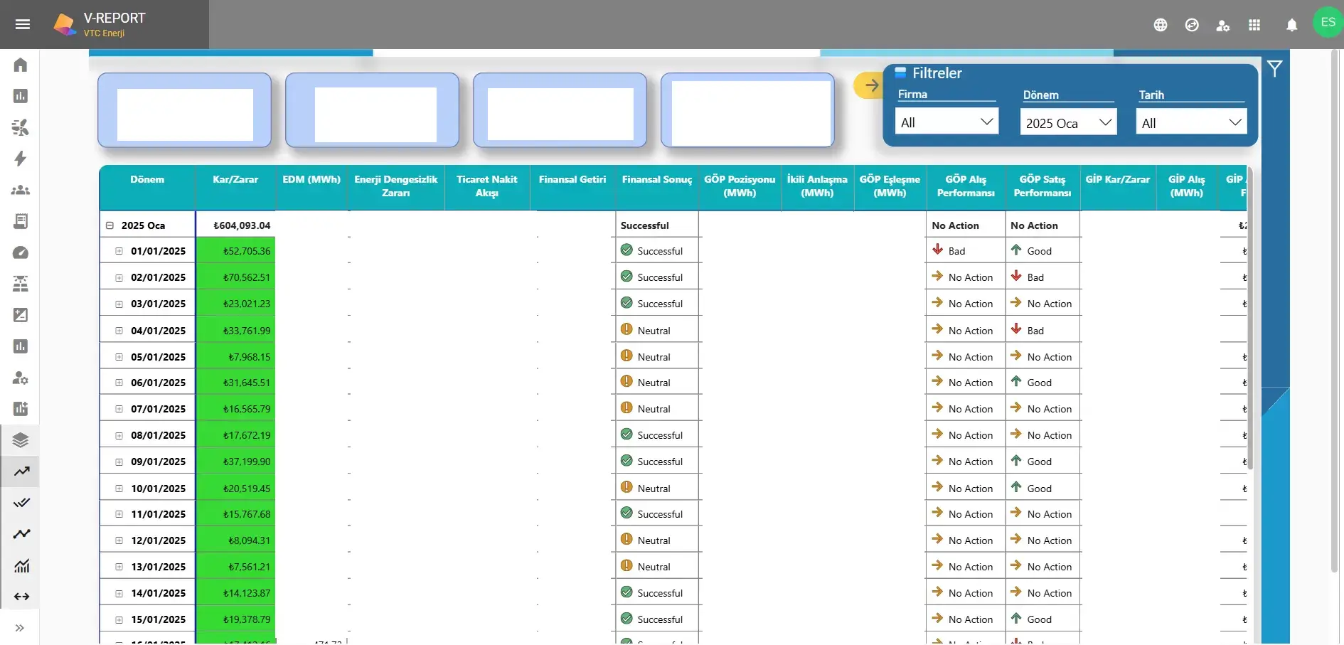Open the notifications bell

[1291, 26]
